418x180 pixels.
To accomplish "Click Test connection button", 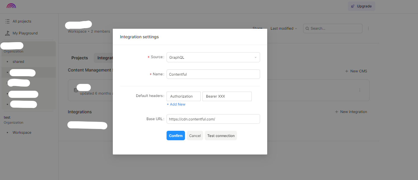I will click(x=221, y=136).
